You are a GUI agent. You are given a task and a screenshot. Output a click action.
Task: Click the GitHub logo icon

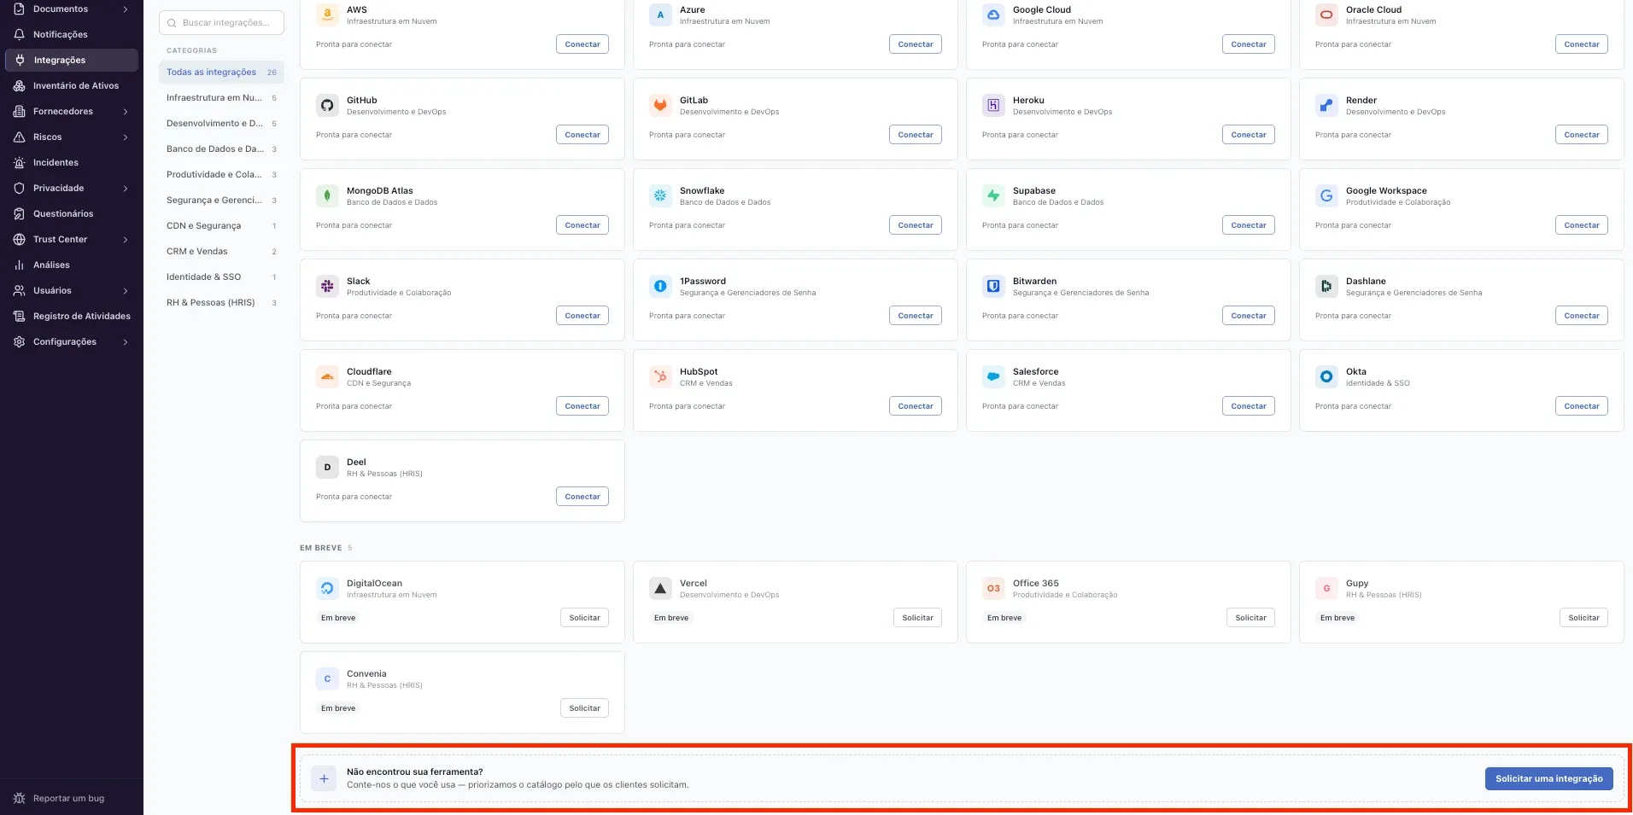point(327,106)
